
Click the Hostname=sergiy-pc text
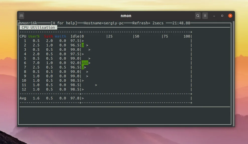click(x=104, y=23)
